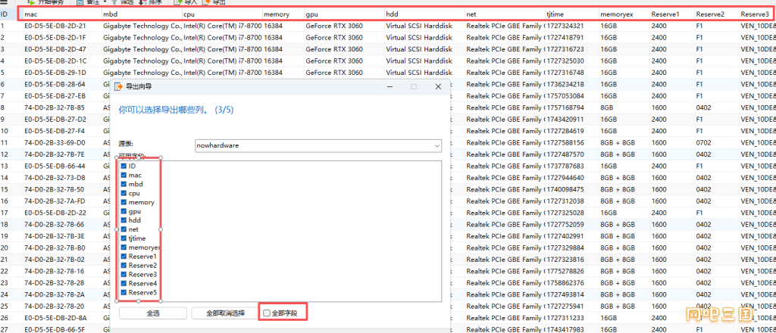This screenshot has width=776, height=333.
Task: Uncheck the net field checkbox
Action: click(x=124, y=229)
